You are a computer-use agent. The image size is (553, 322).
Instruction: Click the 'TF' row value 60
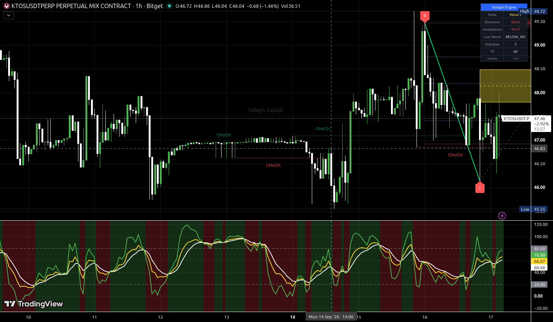(515, 52)
